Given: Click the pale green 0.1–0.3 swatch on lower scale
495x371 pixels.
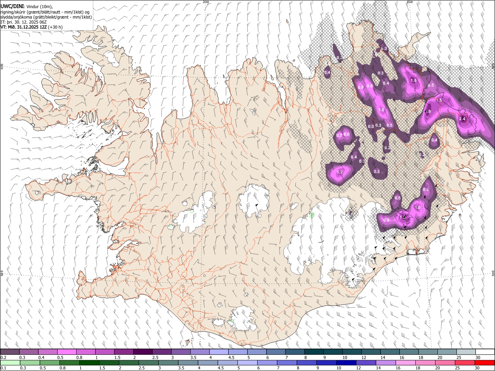Looking at the screenshot, I should (10, 362).
